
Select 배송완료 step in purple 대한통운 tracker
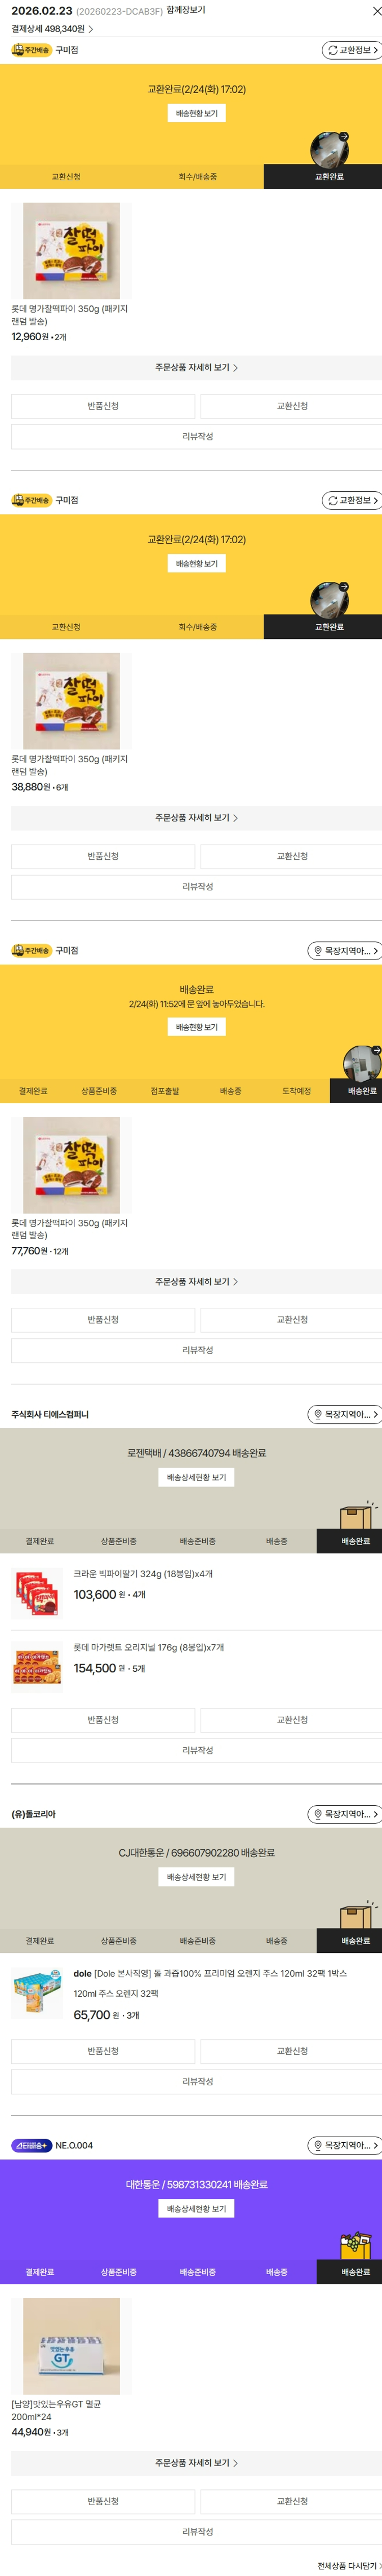(355, 2271)
